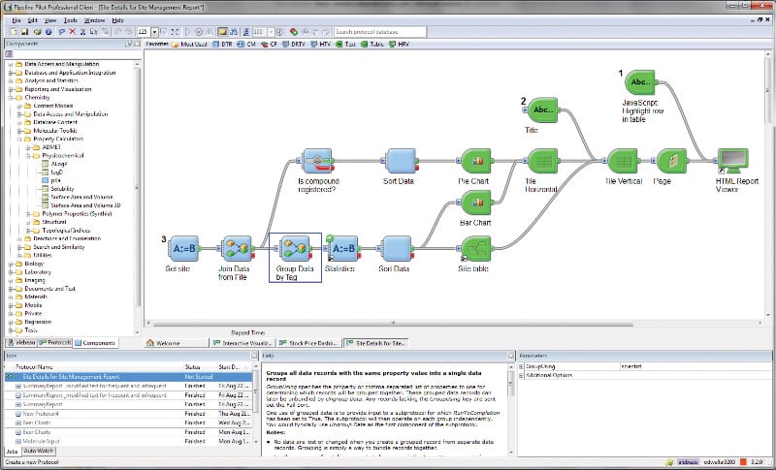Image resolution: width=776 pixels, height=470 pixels.
Task: Select the JavaScript Highlight row text component
Action: [x=640, y=82]
